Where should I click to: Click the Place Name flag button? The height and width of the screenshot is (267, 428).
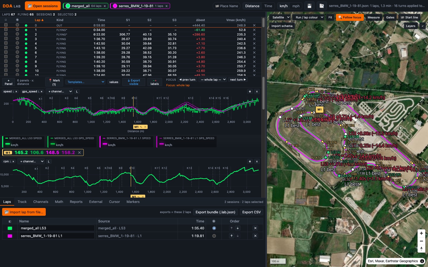(x=227, y=6)
